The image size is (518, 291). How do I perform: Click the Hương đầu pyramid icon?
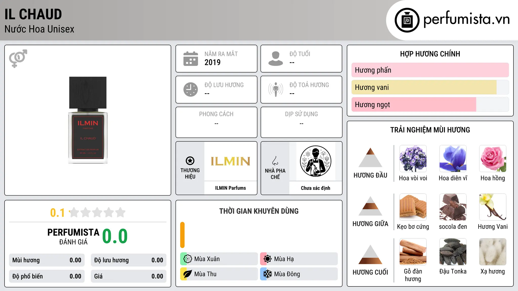[370, 157]
